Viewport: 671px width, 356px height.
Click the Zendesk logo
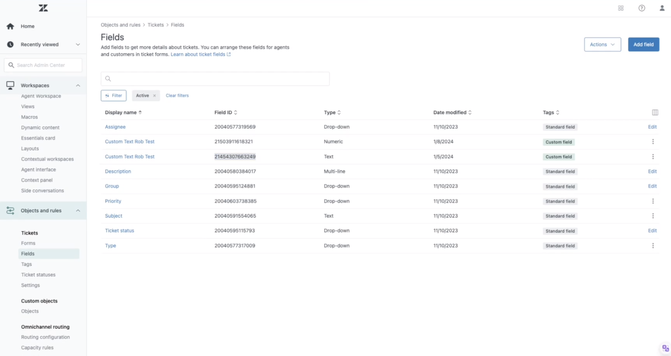(x=43, y=8)
